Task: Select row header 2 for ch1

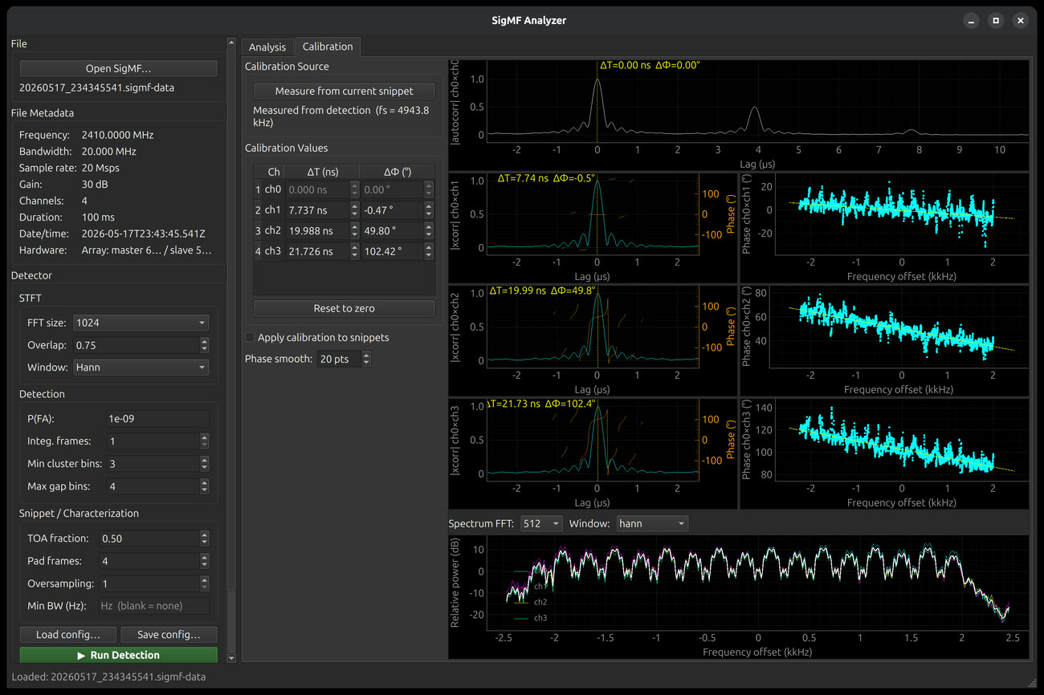Action: pyautogui.click(x=258, y=210)
